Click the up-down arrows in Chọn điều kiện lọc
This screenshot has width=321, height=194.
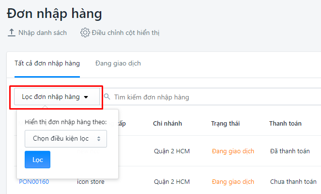coord(99,139)
